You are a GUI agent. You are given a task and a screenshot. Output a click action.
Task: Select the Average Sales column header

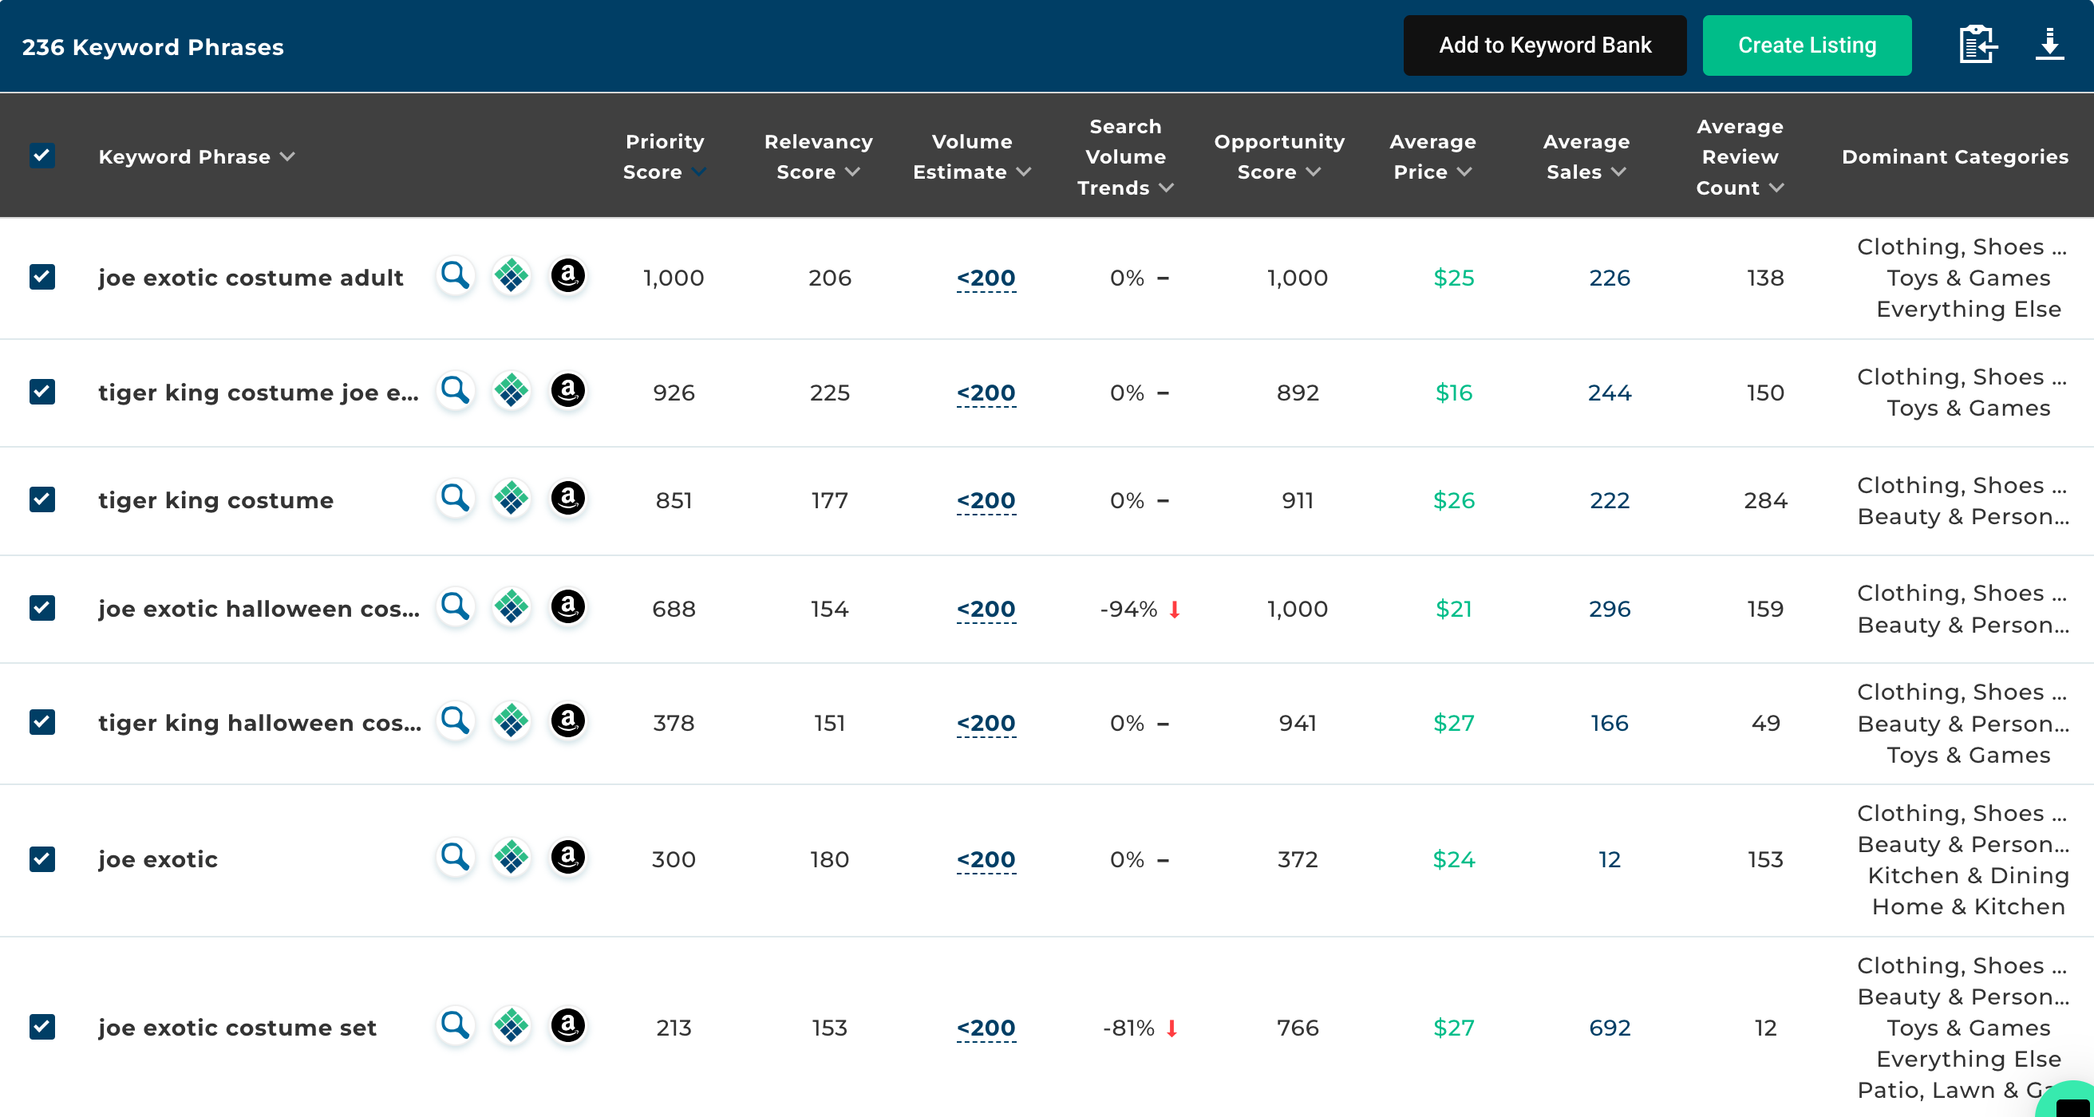click(x=1584, y=155)
